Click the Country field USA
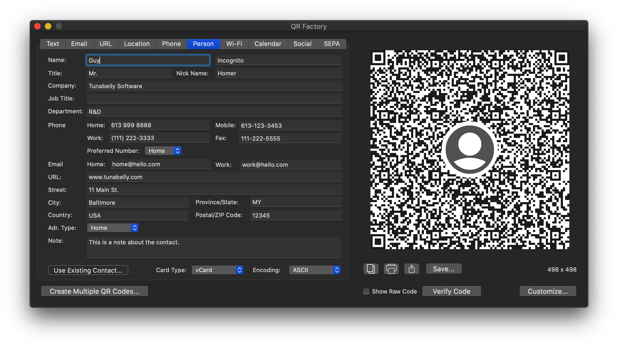The width and height of the screenshot is (618, 347). pyautogui.click(x=137, y=215)
